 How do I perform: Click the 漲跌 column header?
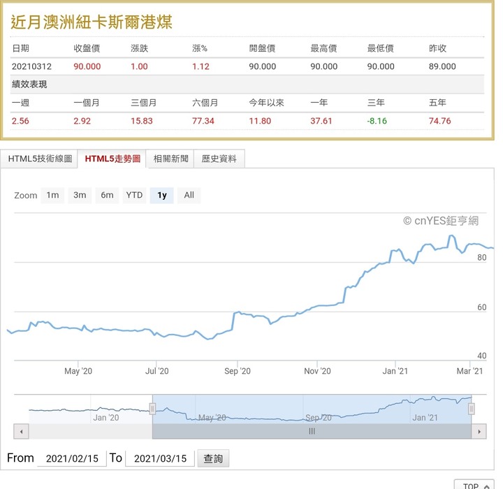[x=139, y=48]
